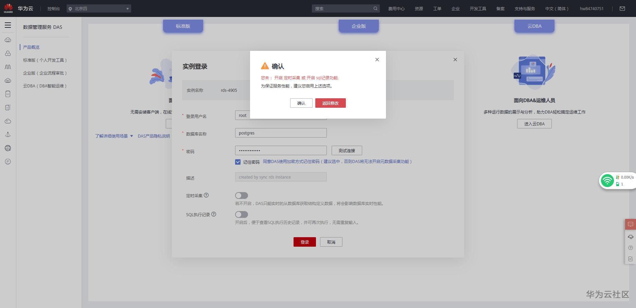Uncheck the 记住密码 checkbox

(x=238, y=162)
